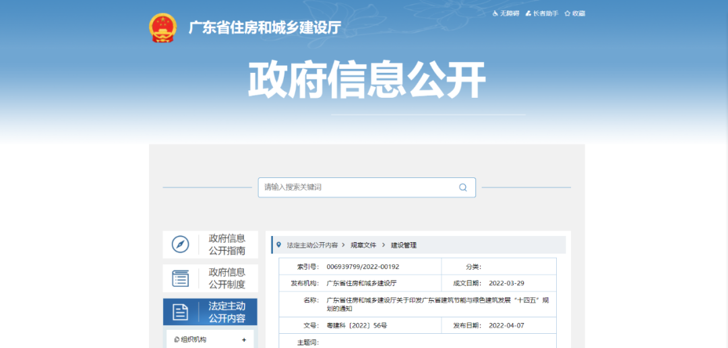Image resolution: width=728 pixels, height=348 pixels.
Task: Open the 规章文件 breadcrumb link
Action: [x=363, y=245]
